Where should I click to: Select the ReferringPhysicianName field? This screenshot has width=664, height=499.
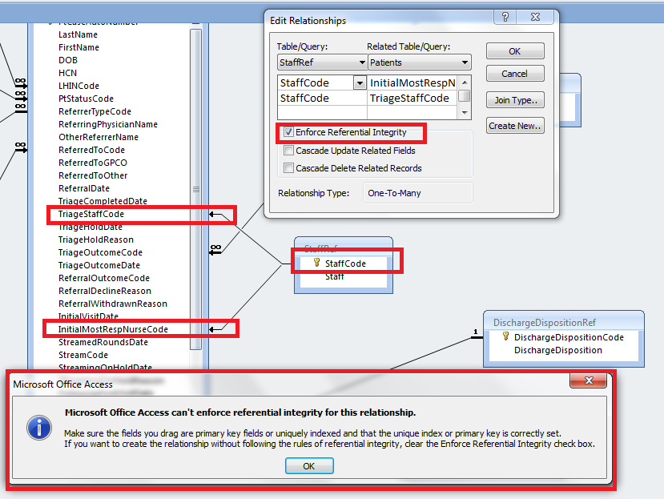(108, 124)
